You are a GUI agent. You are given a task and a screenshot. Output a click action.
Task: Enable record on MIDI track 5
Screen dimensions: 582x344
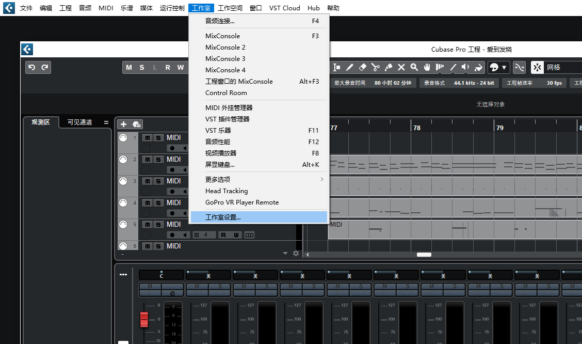172,235
